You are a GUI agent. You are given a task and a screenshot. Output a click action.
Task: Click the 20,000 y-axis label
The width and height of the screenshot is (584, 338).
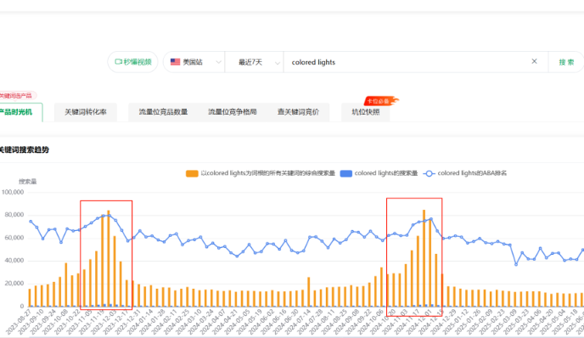click(14, 284)
